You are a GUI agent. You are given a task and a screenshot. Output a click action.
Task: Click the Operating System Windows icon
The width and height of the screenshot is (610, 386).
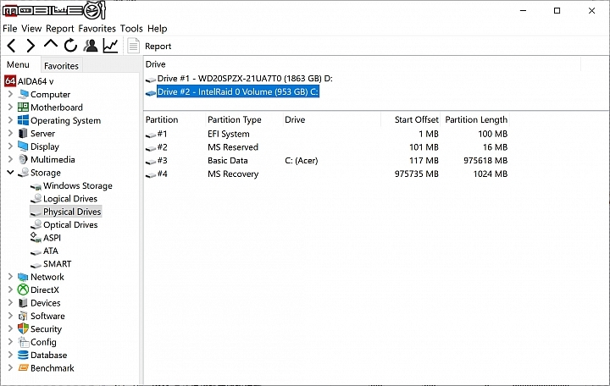click(24, 120)
